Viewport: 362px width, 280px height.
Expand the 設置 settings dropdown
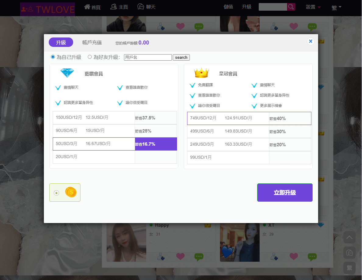313,7
